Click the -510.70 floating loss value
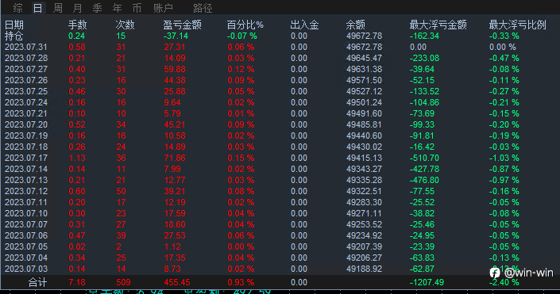The height and width of the screenshot is (294, 560). click(x=424, y=158)
